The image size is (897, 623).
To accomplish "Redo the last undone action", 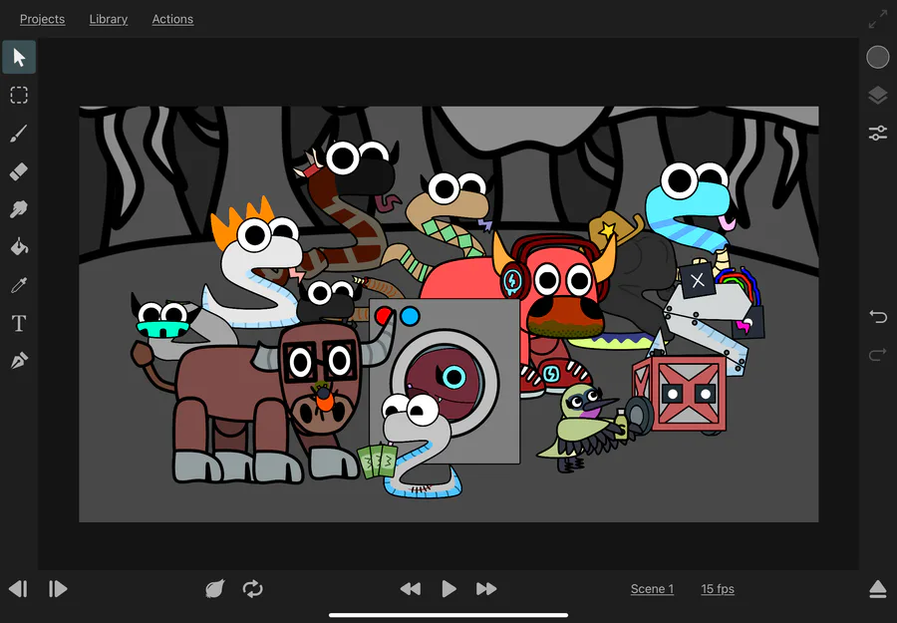I will 877,355.
